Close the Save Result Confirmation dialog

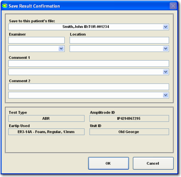[x=173, y=6]
